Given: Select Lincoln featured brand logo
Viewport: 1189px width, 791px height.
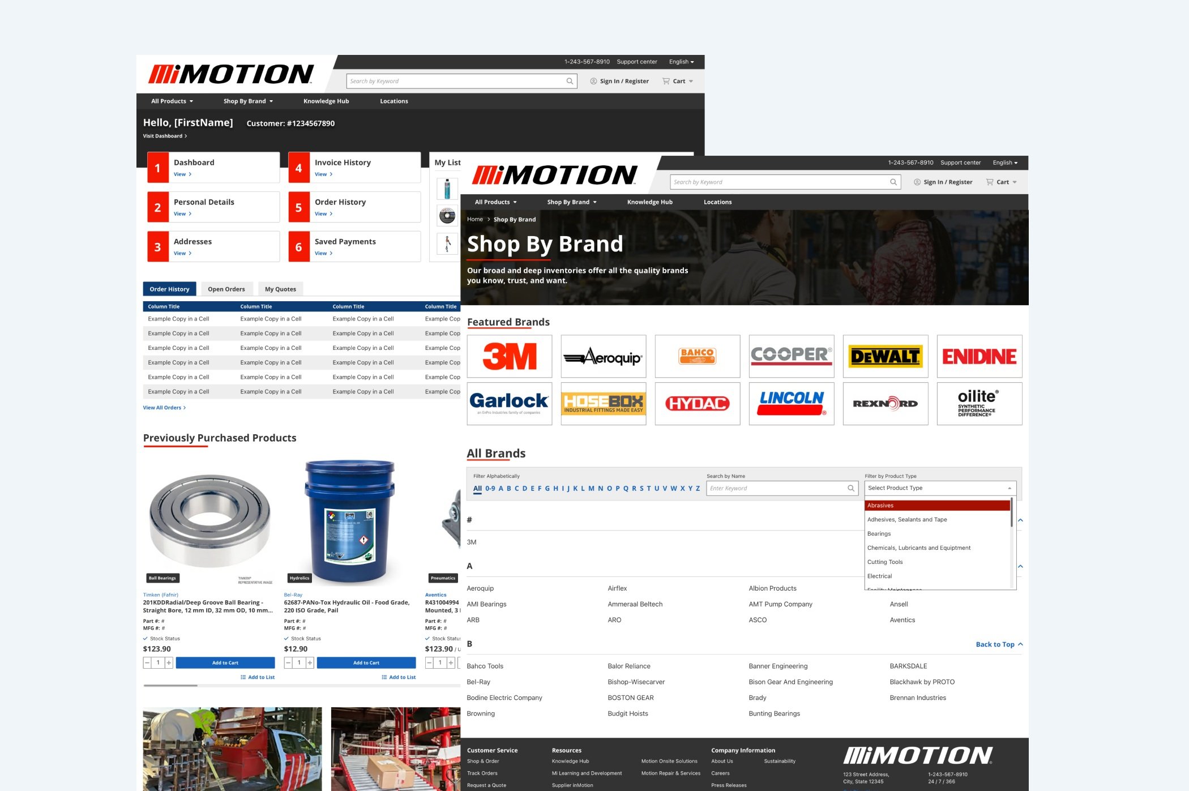Looking at the screenshot, I should pyautogui.click(x=792, y=404).
